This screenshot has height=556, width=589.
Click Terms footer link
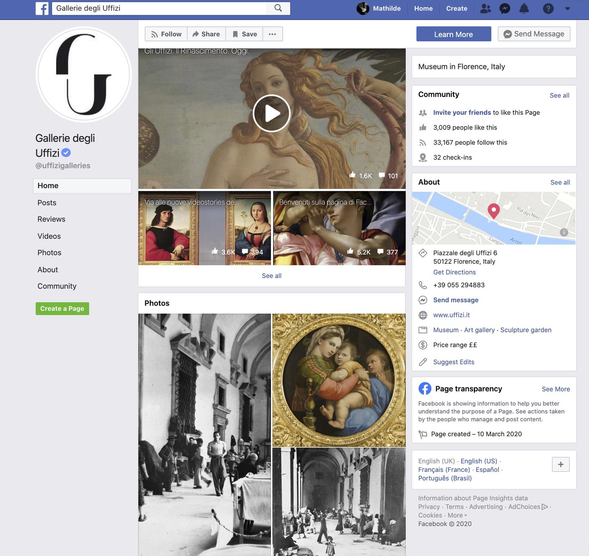(x=454, y=507)
